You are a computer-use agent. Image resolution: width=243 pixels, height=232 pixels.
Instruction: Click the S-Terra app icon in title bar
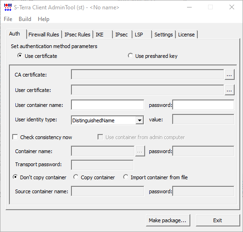[8, 7]
